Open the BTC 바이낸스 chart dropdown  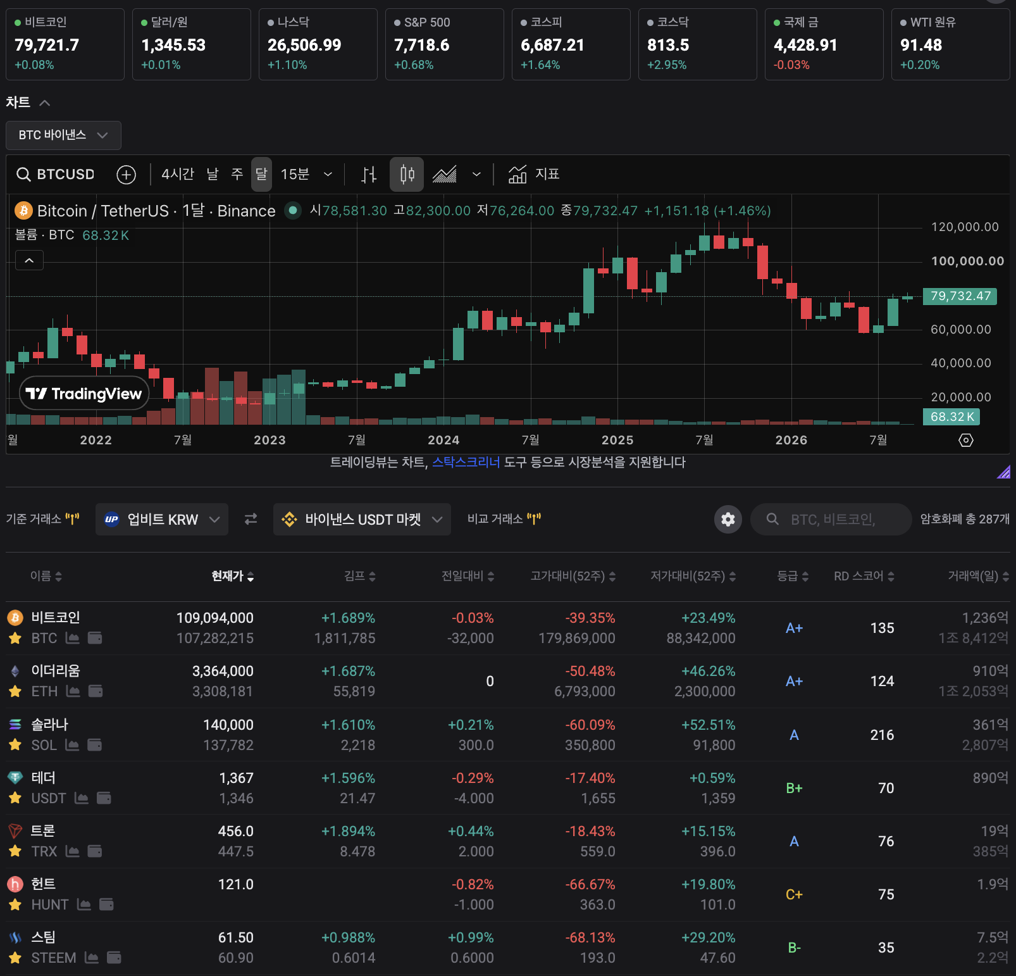coord(63,135)
